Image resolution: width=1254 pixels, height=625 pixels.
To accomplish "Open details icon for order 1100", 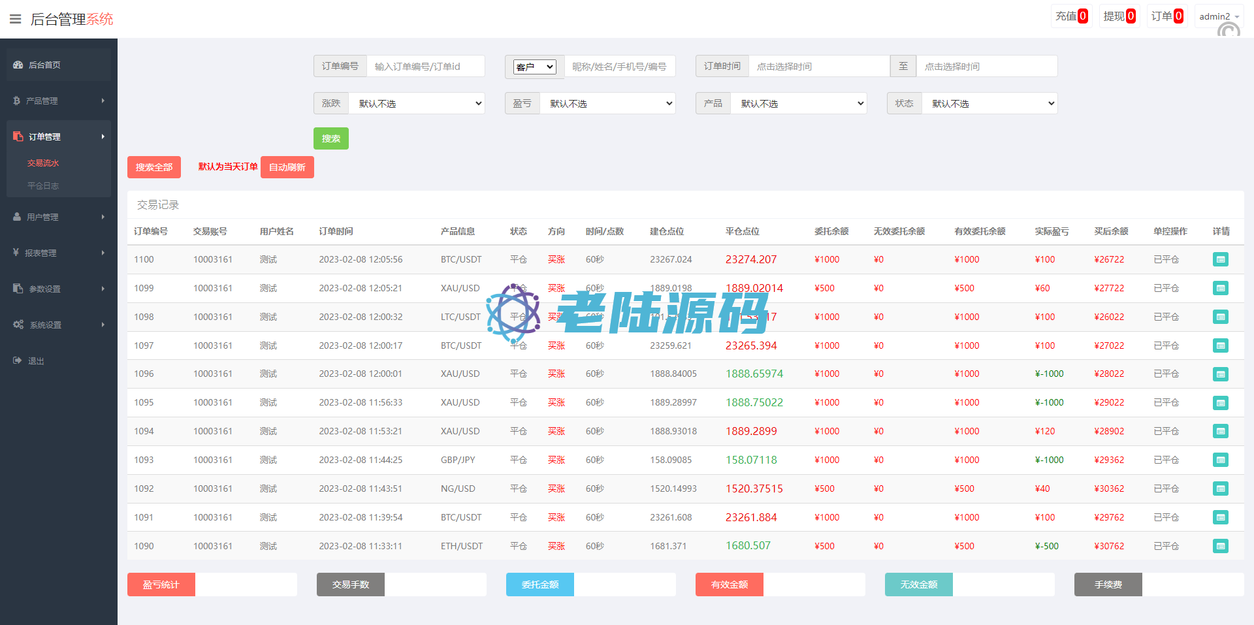I will [1220, 259].
